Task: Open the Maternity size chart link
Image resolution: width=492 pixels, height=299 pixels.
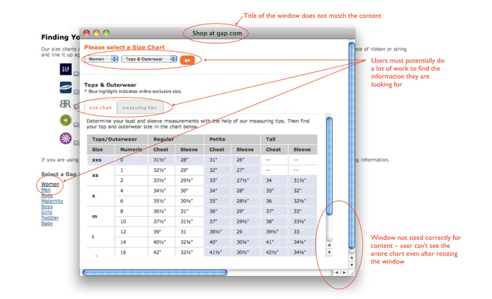Action: pos(52,201)
